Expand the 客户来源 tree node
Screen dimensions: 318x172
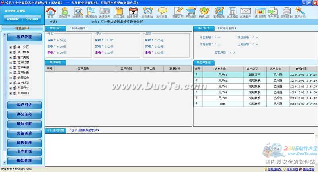tap(10, 68)
